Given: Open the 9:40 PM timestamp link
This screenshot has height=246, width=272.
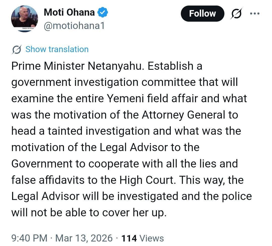Looking at the screenshot, I should 29,238.
